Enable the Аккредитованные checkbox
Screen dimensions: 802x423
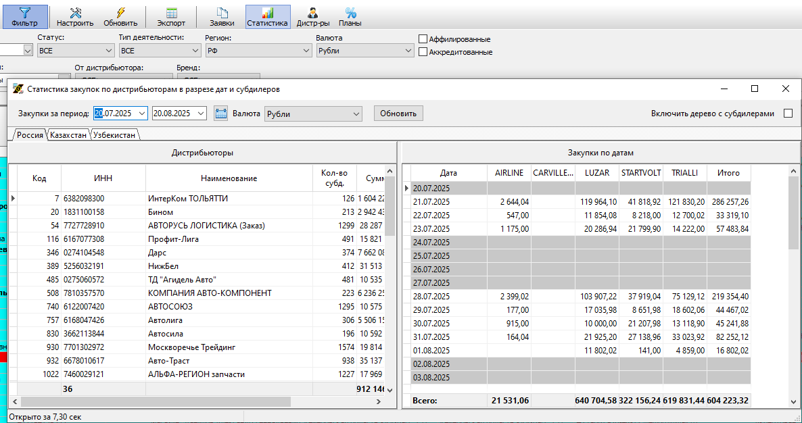pos(423,51)
